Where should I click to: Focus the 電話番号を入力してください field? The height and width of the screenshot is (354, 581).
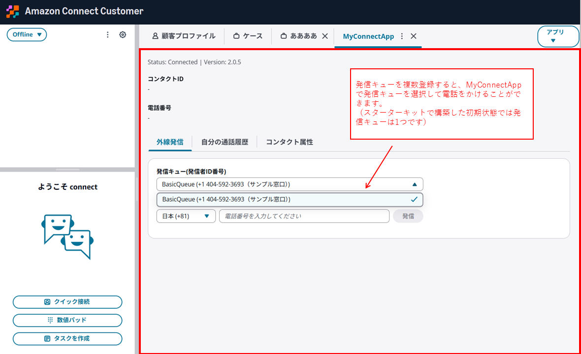(304, 216)
